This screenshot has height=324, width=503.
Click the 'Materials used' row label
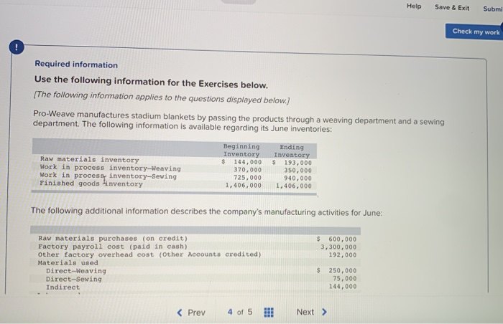coord(68,263)
